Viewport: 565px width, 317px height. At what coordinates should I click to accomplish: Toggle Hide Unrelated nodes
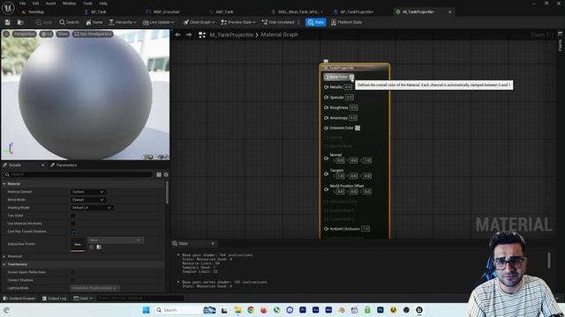tap(278, 22)
